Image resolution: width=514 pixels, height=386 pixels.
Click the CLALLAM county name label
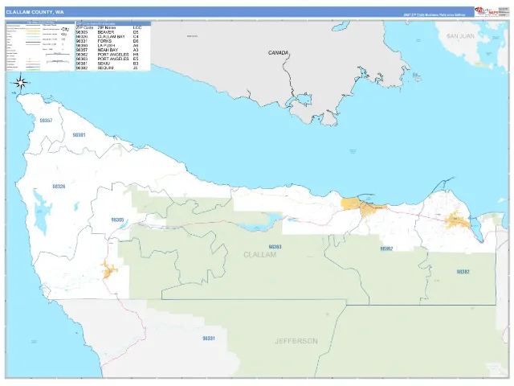260,255
